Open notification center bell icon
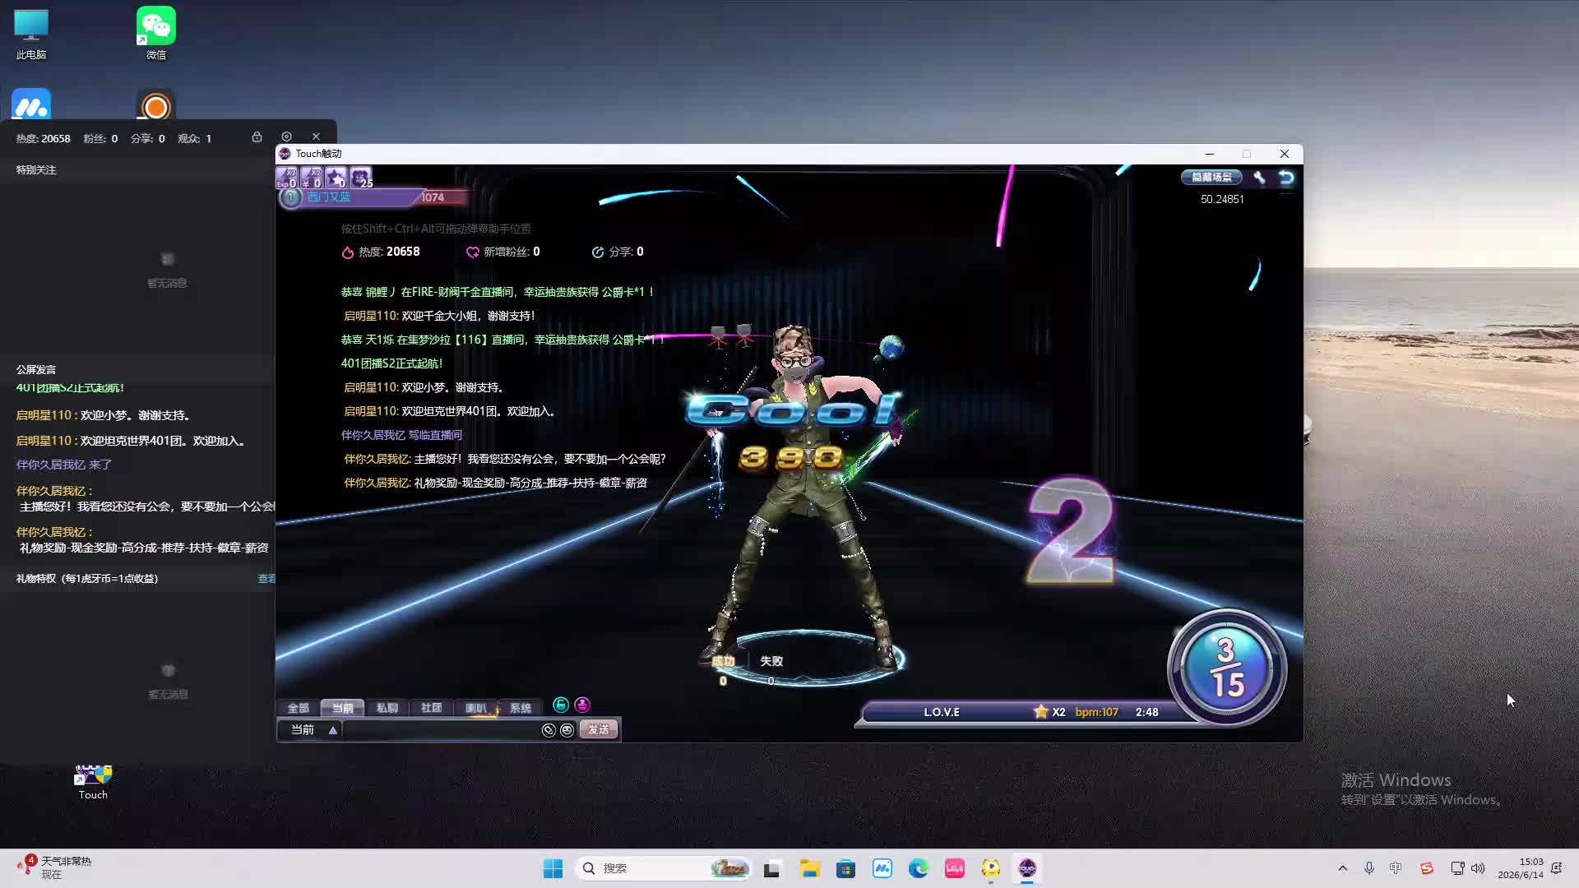 pyautogui.click(x=1557, y=868)
